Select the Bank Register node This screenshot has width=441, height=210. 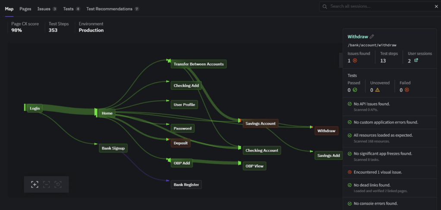(x=186, y=185)
